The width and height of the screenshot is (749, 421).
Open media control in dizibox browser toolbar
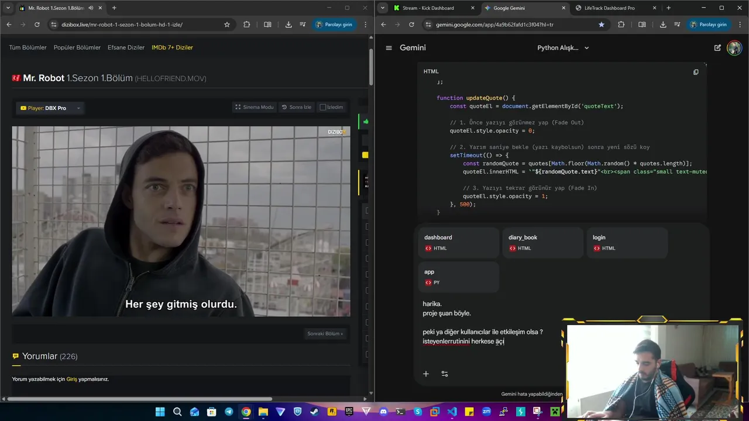(x=303, y=25)
